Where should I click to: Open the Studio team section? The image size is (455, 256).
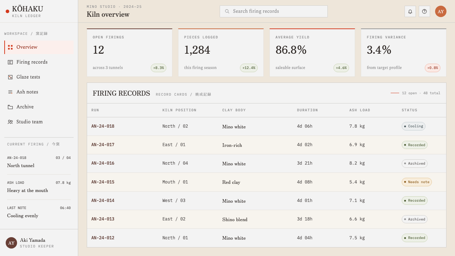(39, 122)
